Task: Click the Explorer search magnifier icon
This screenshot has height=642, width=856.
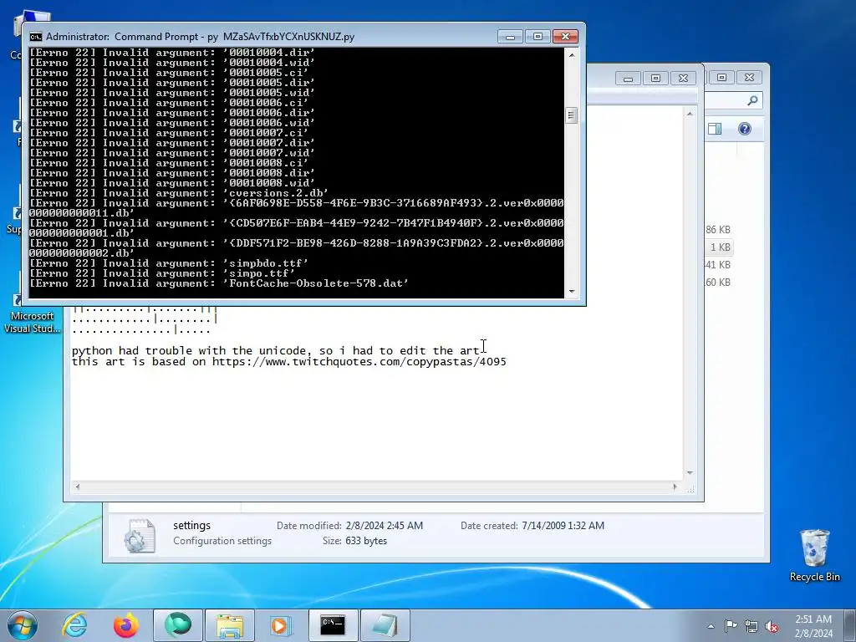Action: 753,100
